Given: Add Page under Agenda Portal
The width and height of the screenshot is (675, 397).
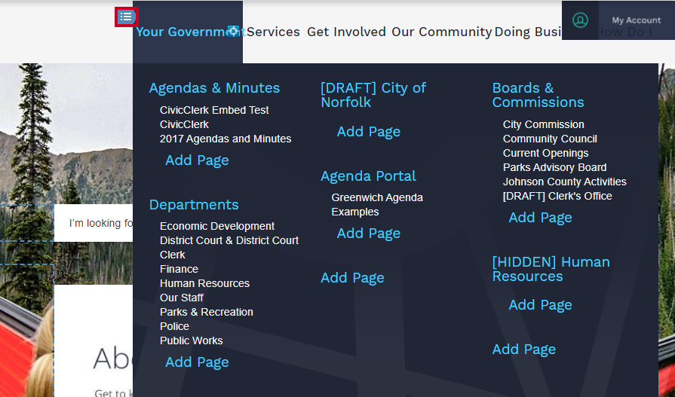Looking at the screenshot, I should [x=369, y=233].
